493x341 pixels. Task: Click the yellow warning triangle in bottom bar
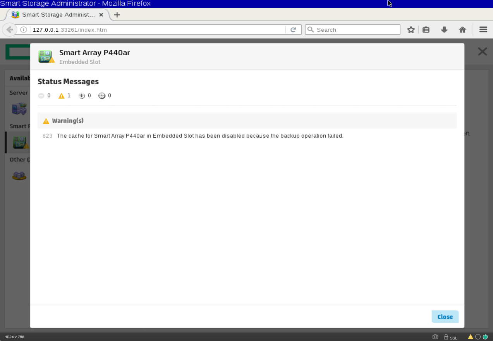471,337
